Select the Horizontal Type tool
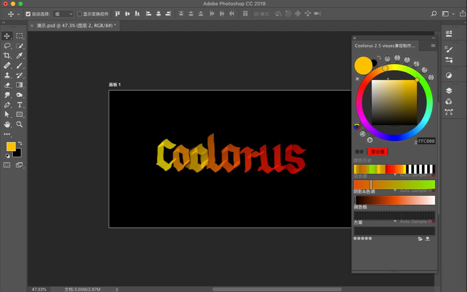The height and width of the screenshot is (292, 467). (x=20, y=105)
